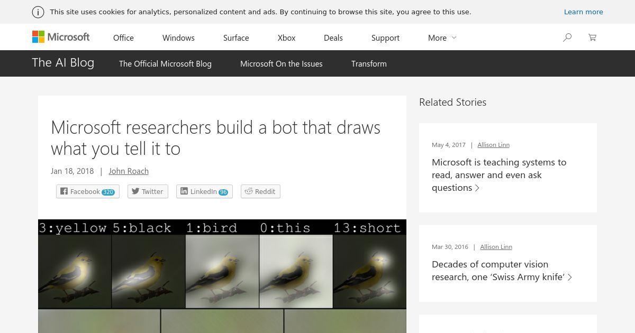Open the Transform blog link

click(x=369, y=63)
